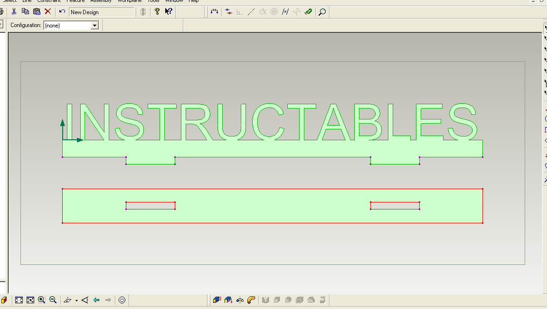Cut the selection with scissors icon
Image resolution: width=547 pixels, height=309 pixels.
pyautogui.click(x=14, y=12)
